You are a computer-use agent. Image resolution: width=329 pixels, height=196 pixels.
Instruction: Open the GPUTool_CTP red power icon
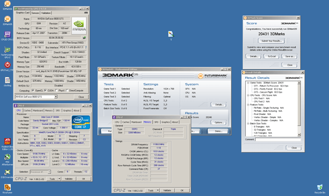coord(7,66)
